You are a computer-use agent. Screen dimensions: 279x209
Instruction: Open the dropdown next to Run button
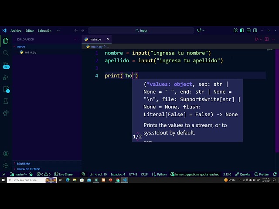[x=261, y=39]
